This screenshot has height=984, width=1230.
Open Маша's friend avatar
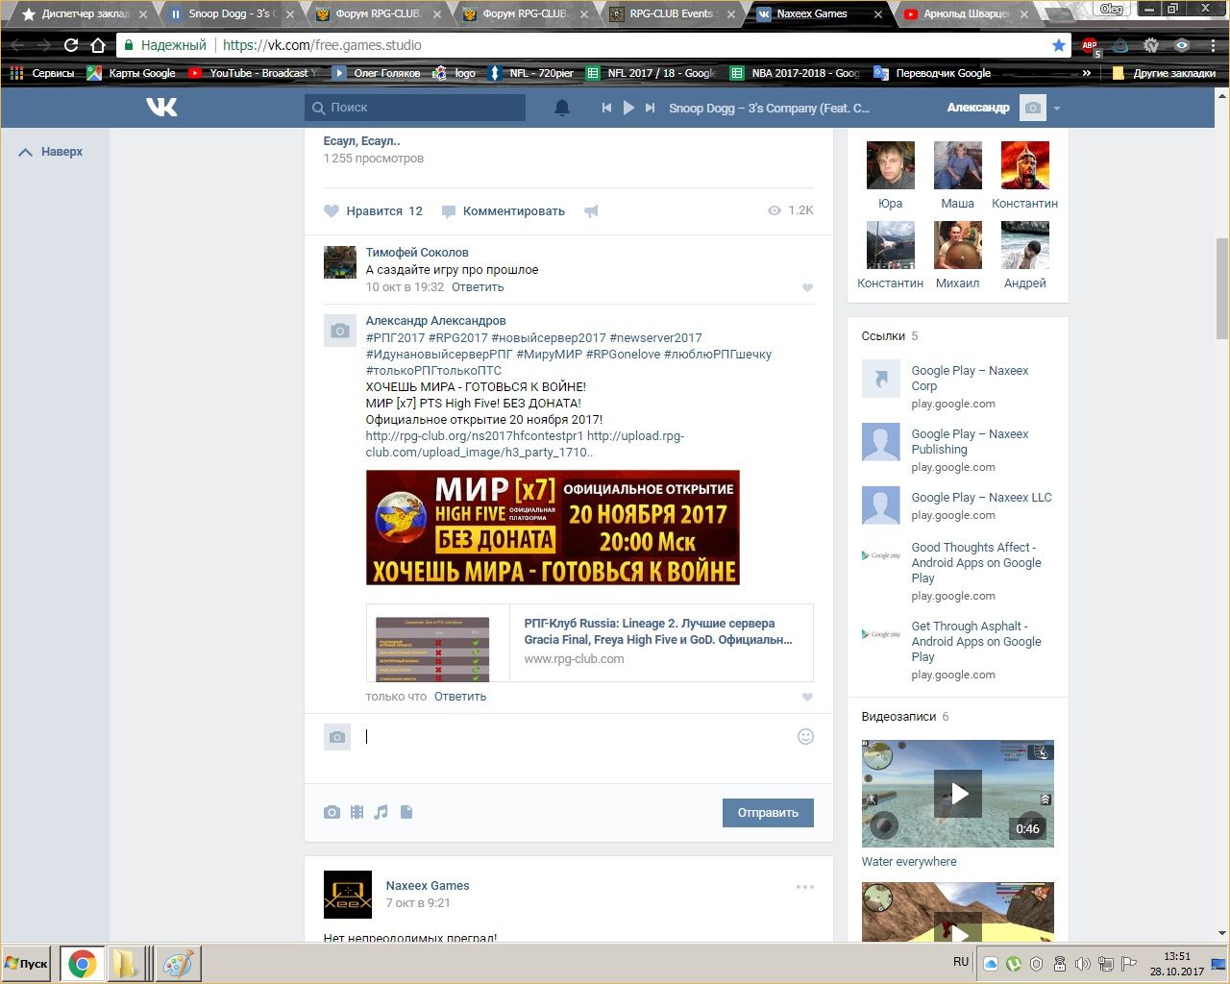(x=958, y=165)
